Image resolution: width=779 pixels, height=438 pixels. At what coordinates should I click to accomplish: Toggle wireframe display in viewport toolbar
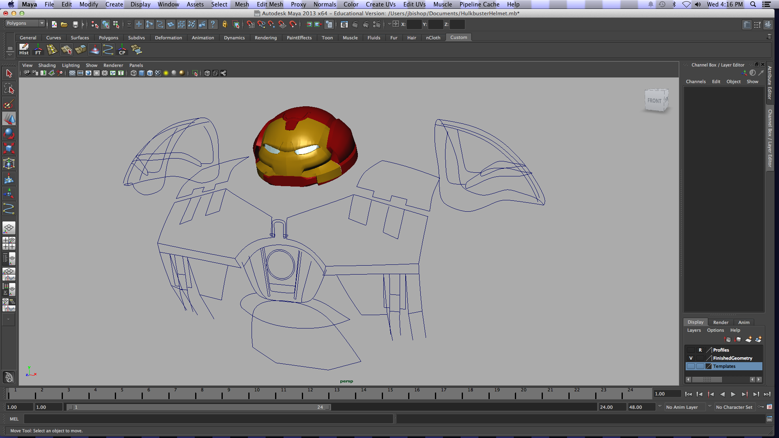tap(133, 73)
